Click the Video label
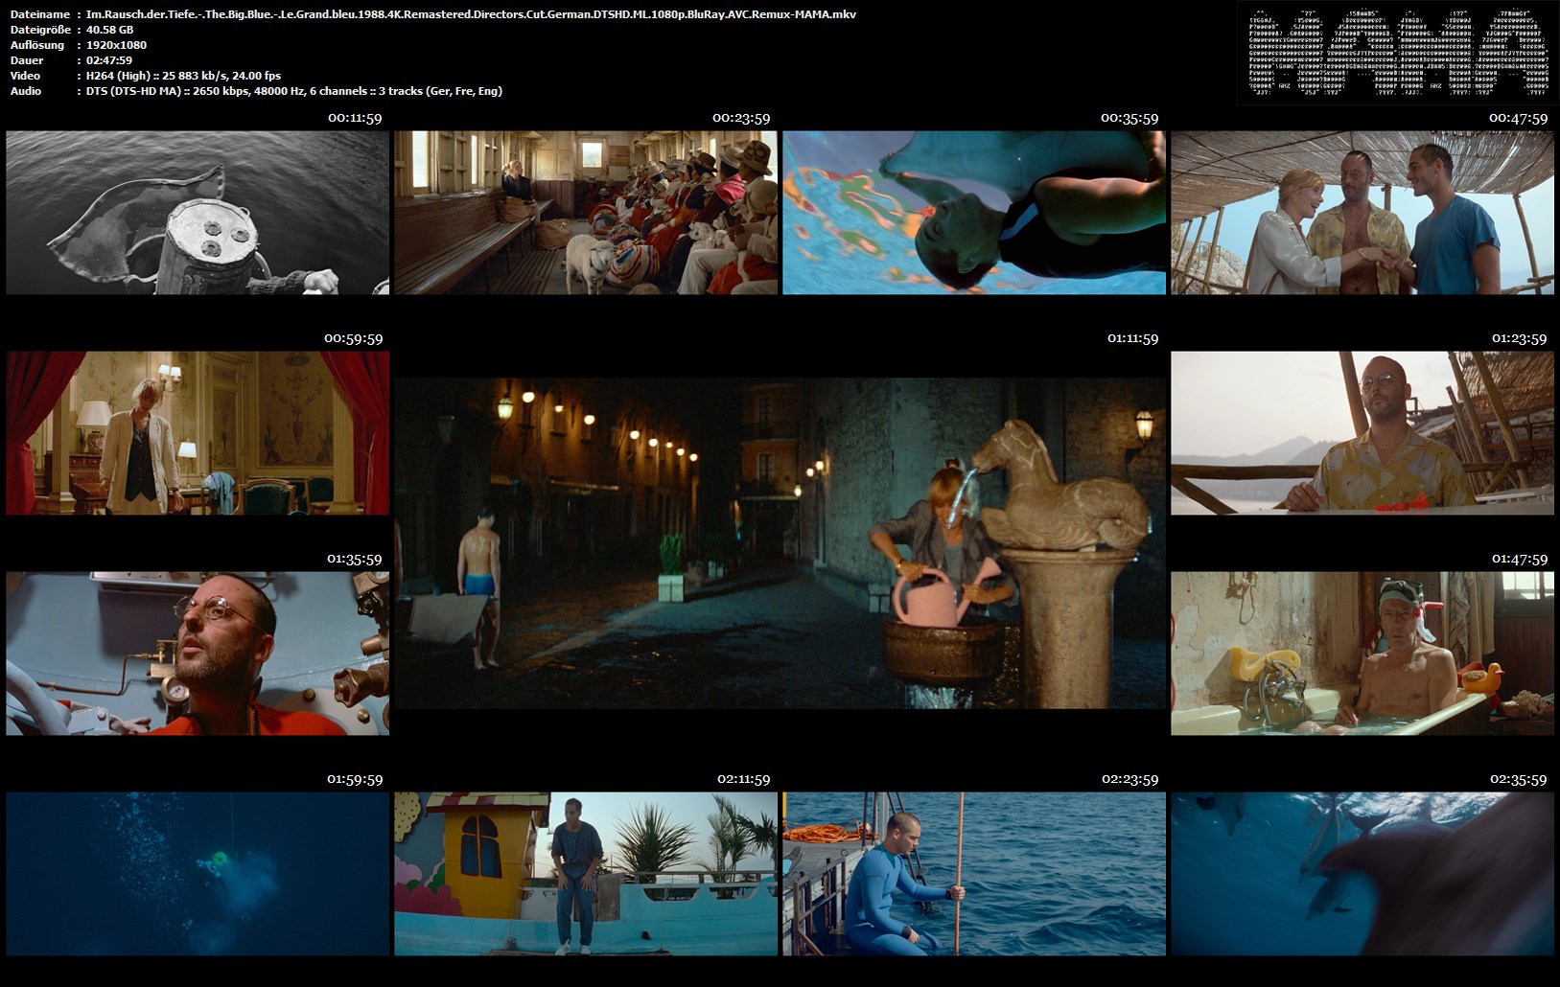Viewport: 1560px width, 987px height. (x=25, y=76)
